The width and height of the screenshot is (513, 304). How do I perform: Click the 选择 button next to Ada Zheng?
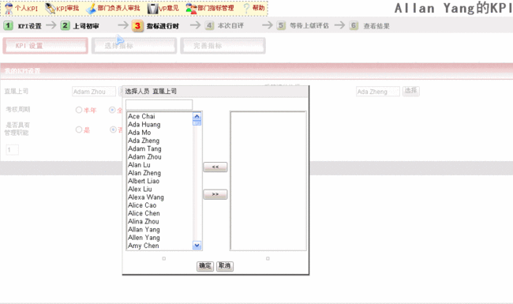411,91
